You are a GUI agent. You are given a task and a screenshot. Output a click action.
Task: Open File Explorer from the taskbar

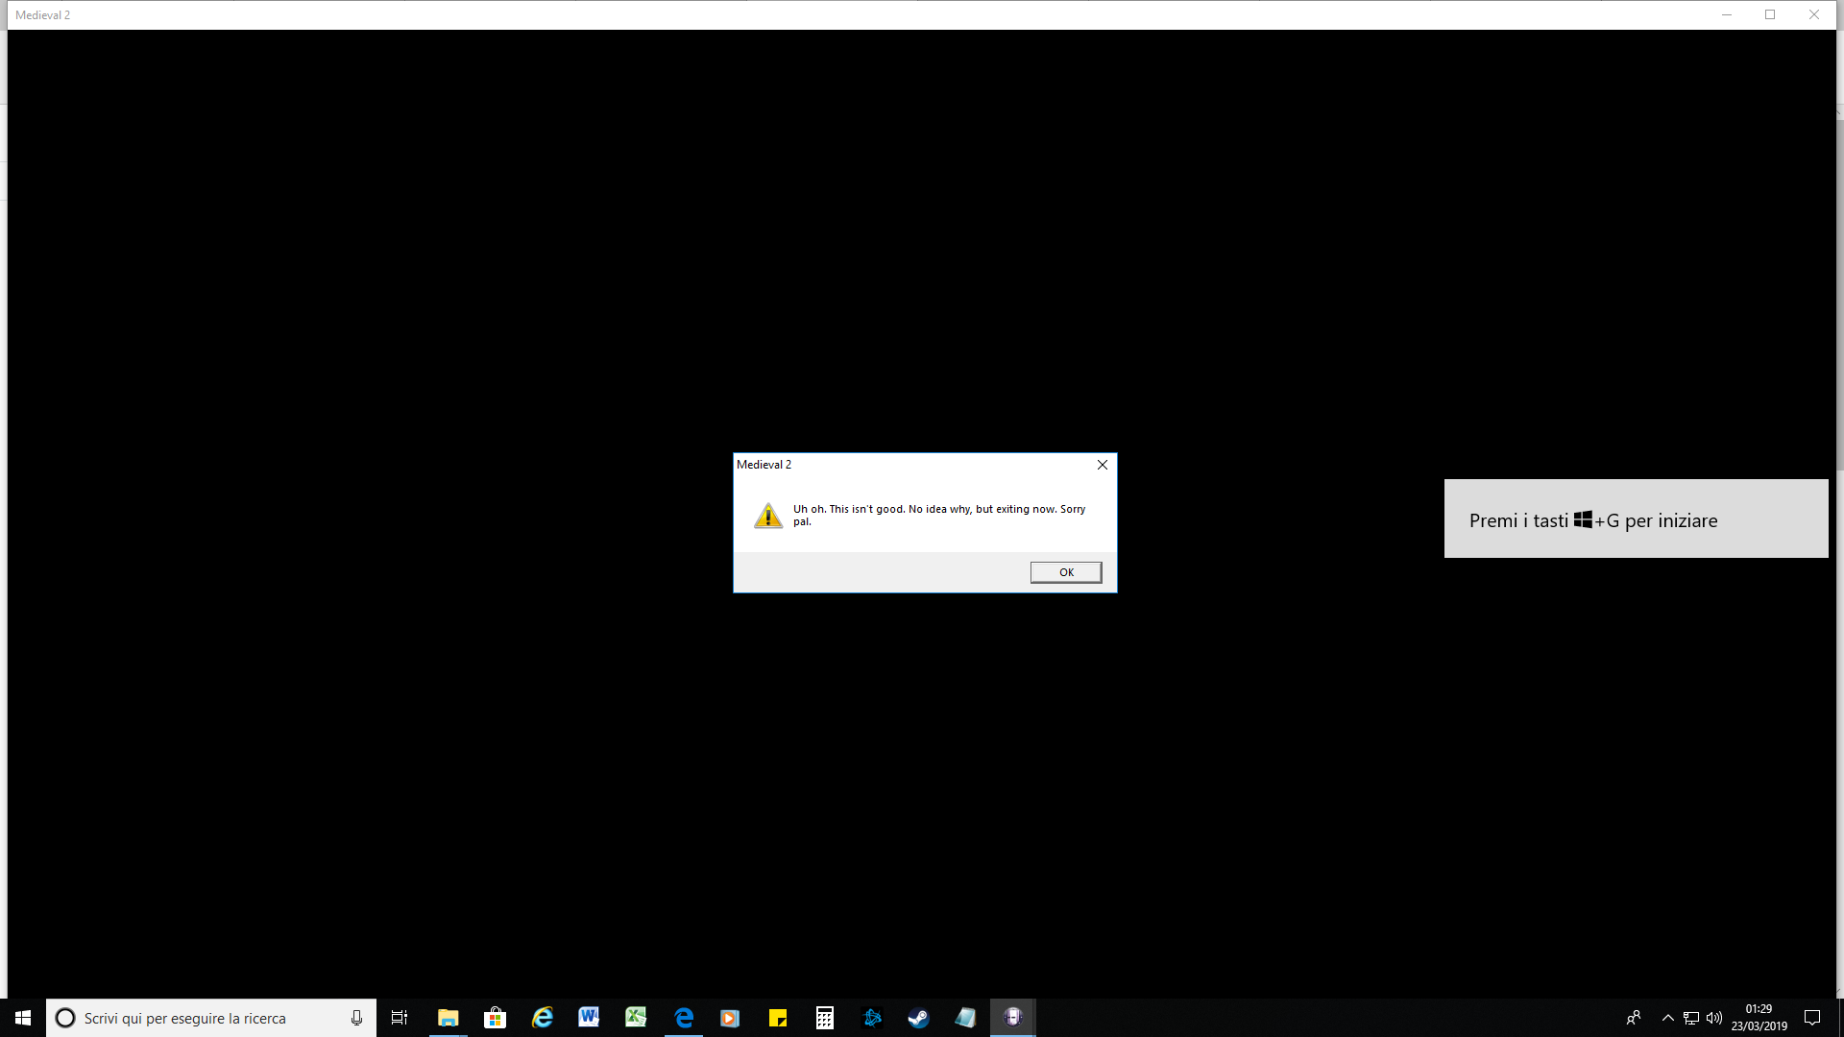449,1018
